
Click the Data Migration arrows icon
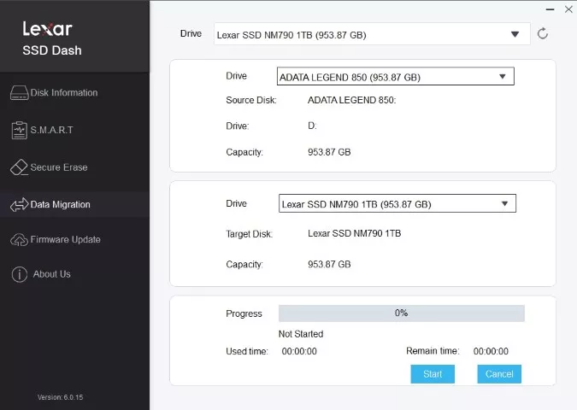click(x=19, y=205)
